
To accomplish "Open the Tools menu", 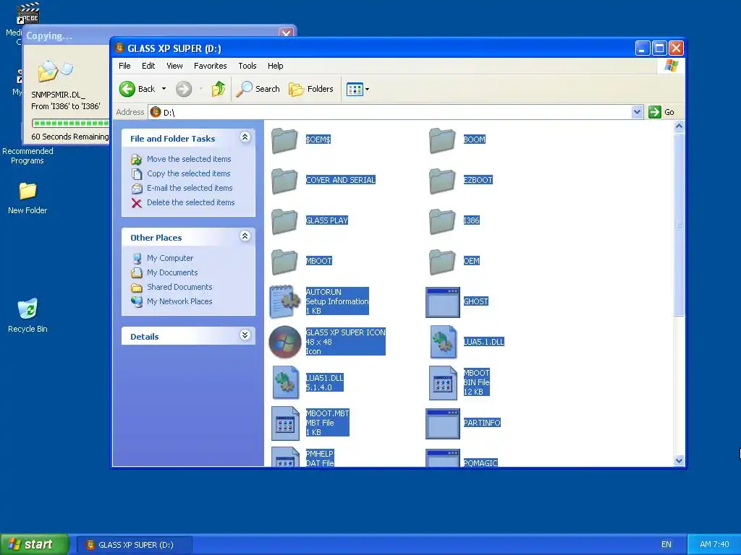I will click(247, 66).
